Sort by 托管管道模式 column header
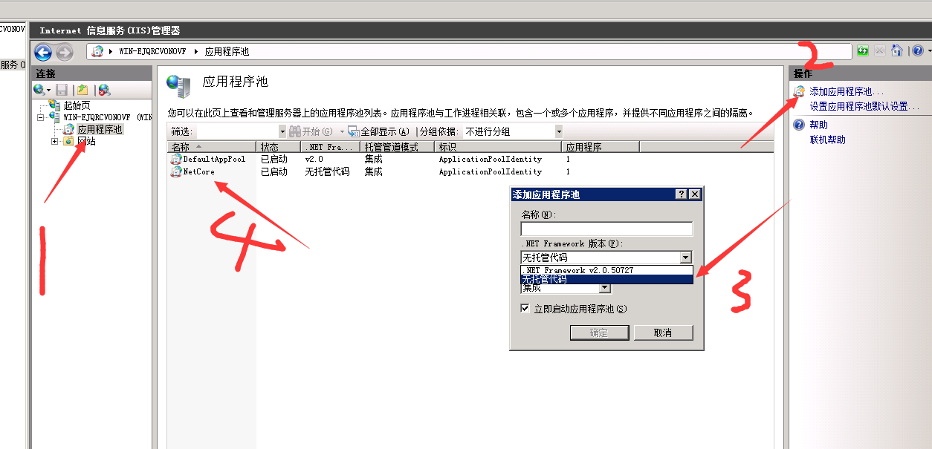Viewport: 932px width, 449px height. [398, 147]
